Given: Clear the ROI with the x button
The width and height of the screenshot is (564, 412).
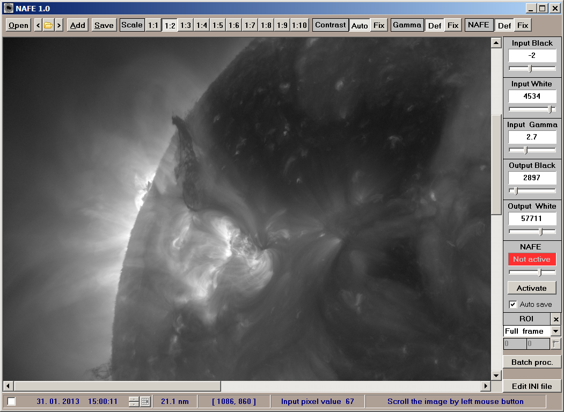Looking at the screenshot, I should click(556, 319).
